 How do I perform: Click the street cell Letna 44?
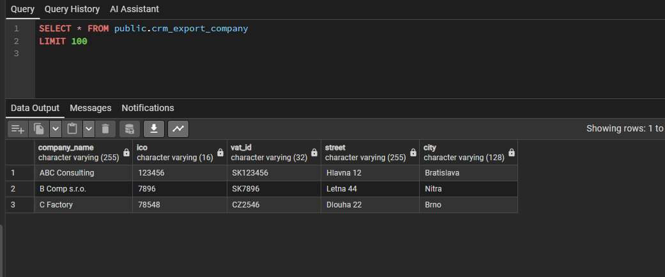coord(371,189)
